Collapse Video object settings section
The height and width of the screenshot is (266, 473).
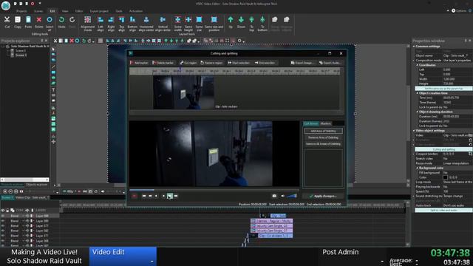pos(414,131)
